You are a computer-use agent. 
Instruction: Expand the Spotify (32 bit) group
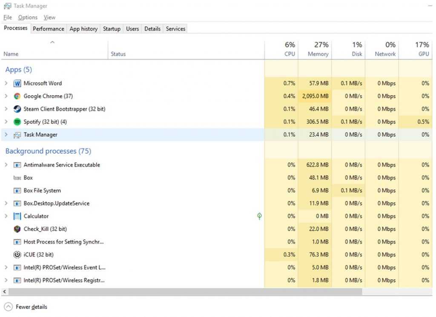pos(6,122)
